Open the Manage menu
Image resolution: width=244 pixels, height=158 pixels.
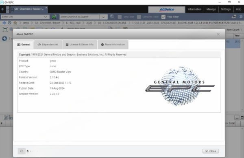tap(211, 9)
